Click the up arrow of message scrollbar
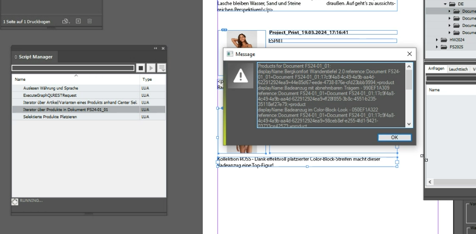The width and height of the screenshot is (476, 234). point(409,66)
